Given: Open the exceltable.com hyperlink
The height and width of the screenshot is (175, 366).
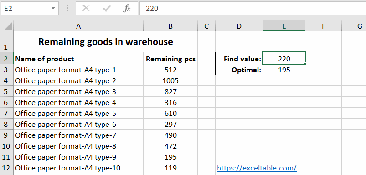Looking at the screenshot, I should 257,168.
